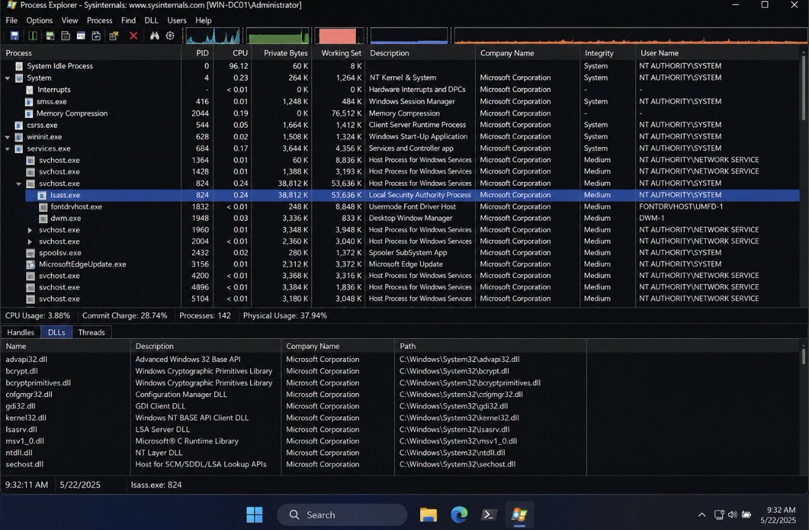The image size is (809, 530).
Task: Collapse the wininit.exe tree node
Action: coord(7,137)
